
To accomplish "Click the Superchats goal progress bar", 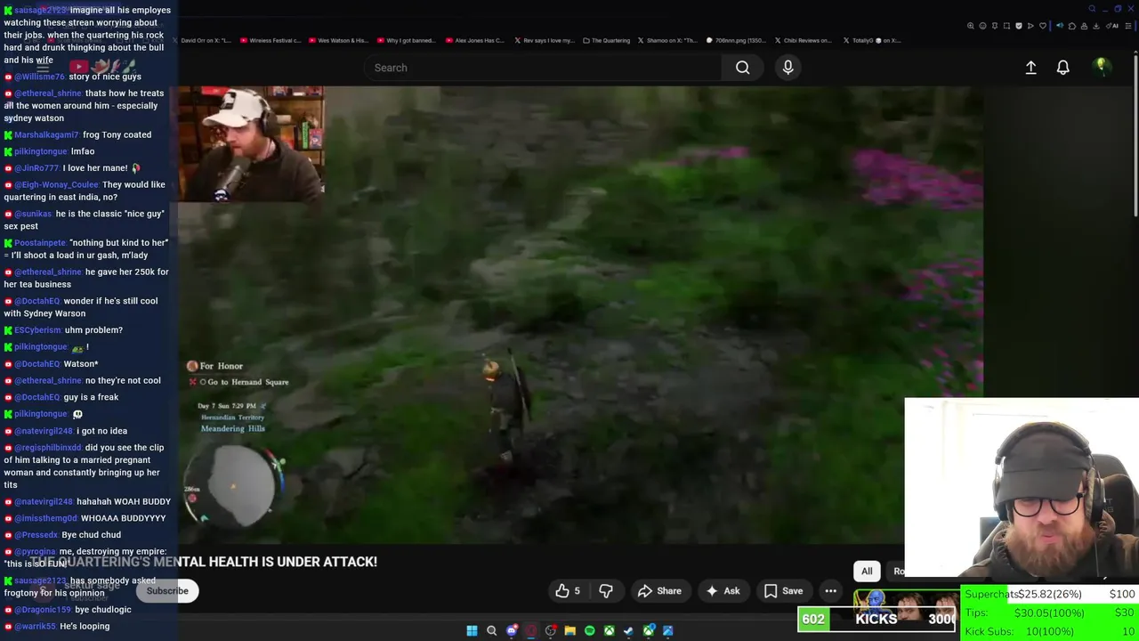I will (1050, 595).
